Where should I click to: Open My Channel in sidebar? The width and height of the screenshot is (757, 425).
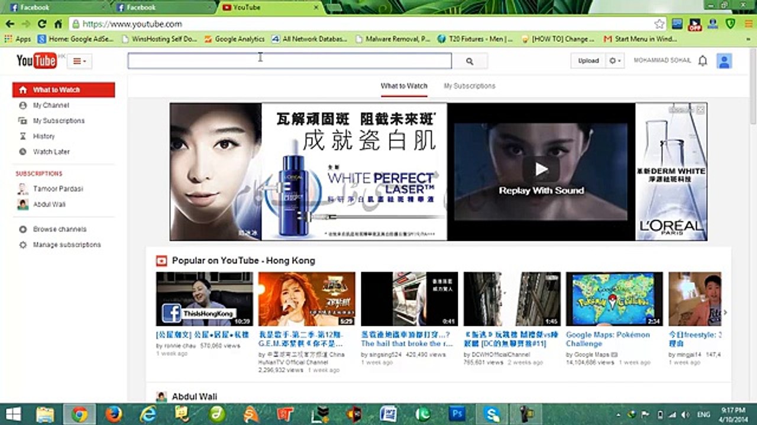click(x=51, y=105)
